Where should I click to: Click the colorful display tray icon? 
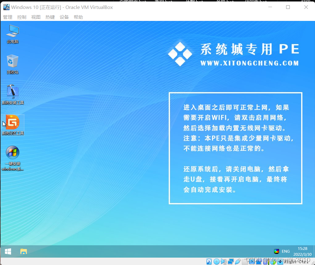pos(276,251)
